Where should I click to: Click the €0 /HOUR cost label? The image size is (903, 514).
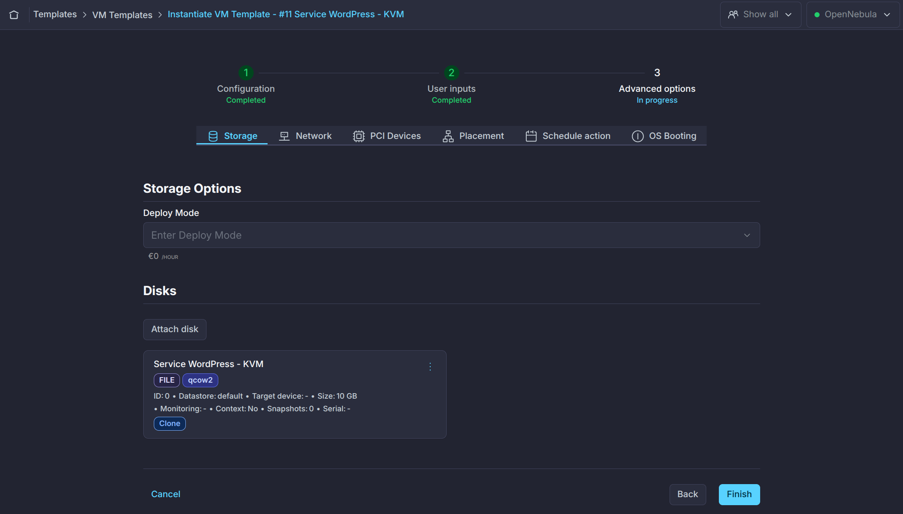[x=163, y=256]
